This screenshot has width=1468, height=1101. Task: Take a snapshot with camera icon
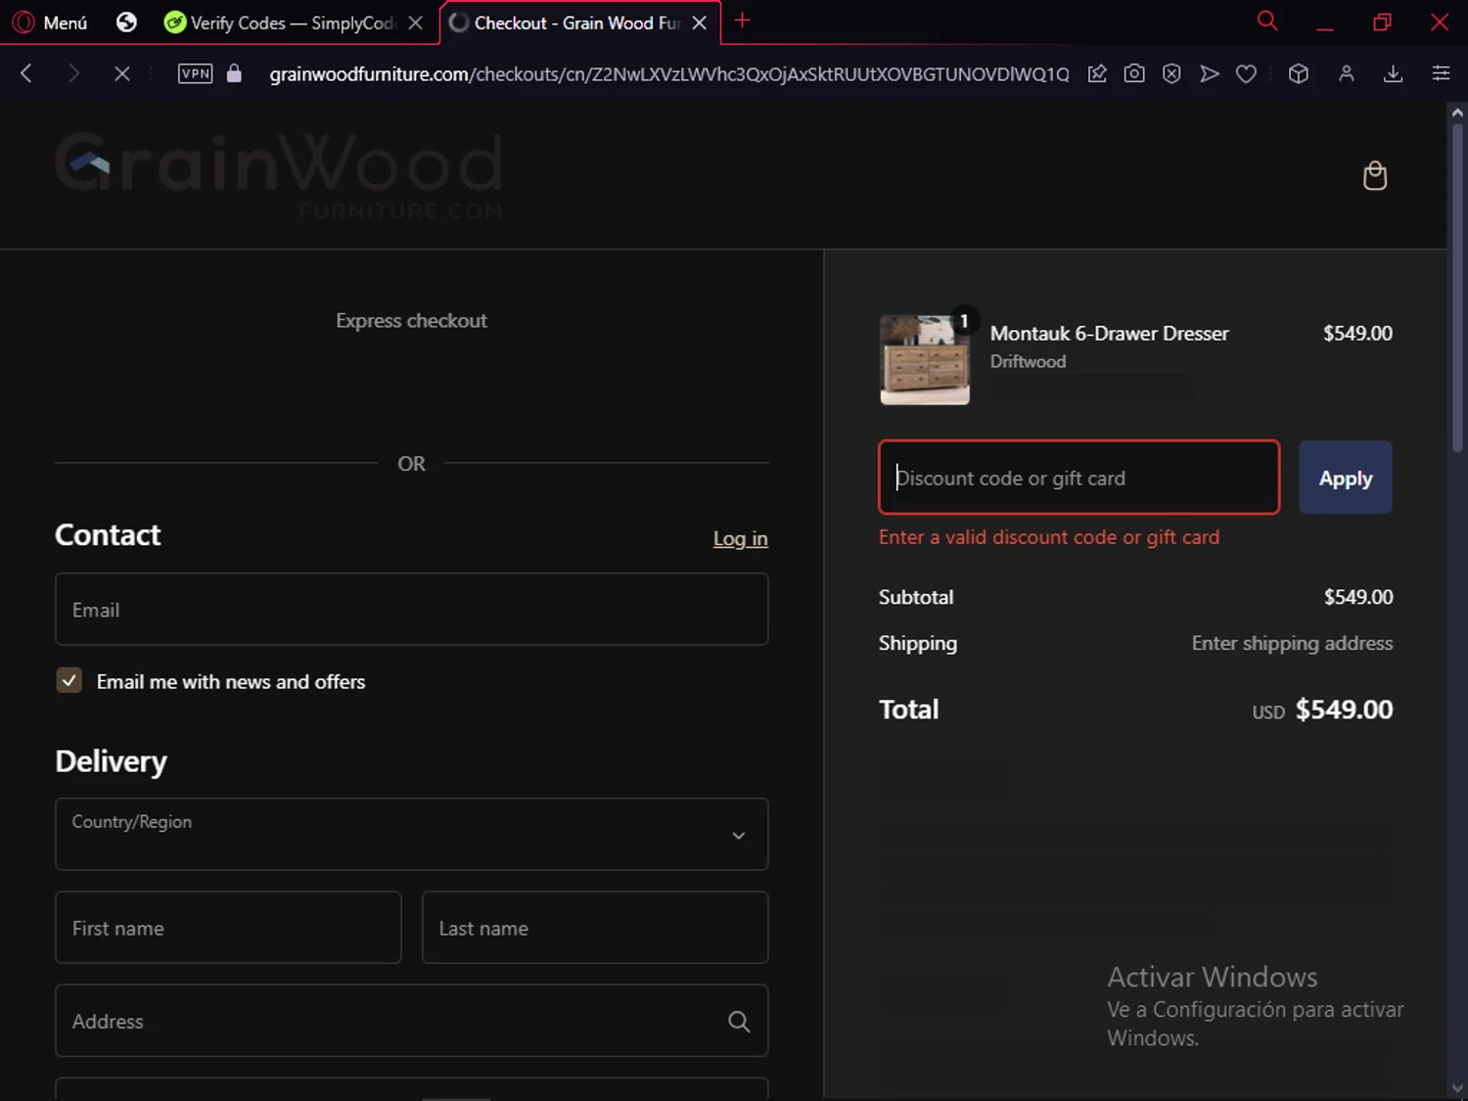(1134, 73)
